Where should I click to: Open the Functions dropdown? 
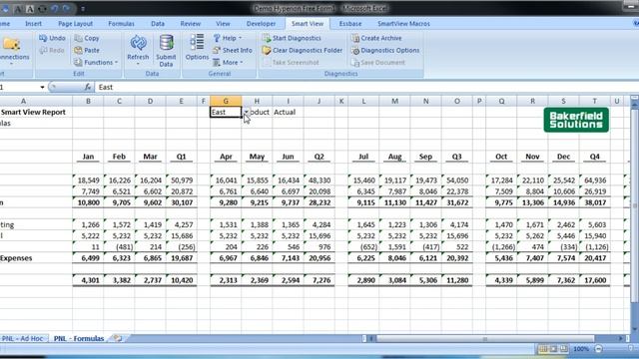pyautogui.click(x=96, y=62)
